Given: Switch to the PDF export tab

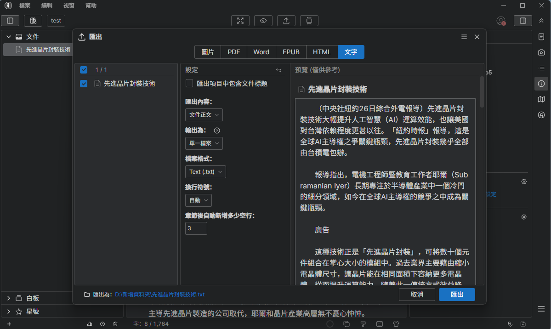Looking at the screenshot, I should 234,52.
